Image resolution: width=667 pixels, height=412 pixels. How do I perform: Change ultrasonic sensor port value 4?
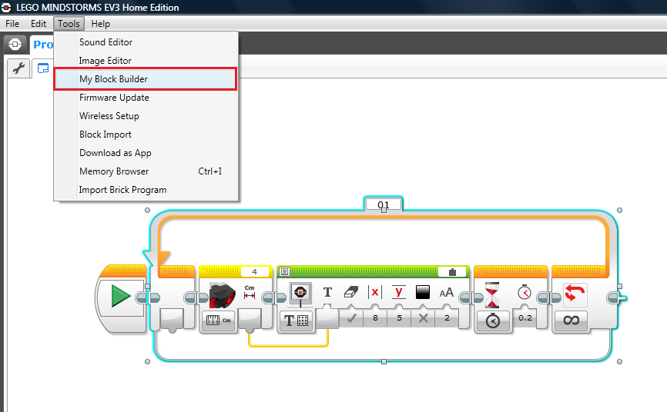(x=254, y=271)
